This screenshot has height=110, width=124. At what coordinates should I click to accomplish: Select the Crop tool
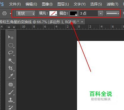[11, 68]
